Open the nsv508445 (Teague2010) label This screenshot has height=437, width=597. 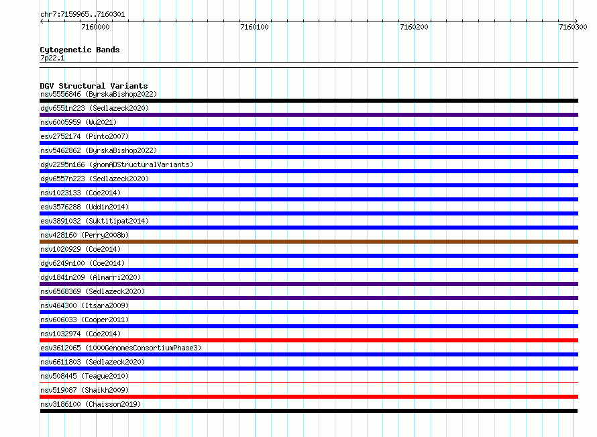coord(85,376)
